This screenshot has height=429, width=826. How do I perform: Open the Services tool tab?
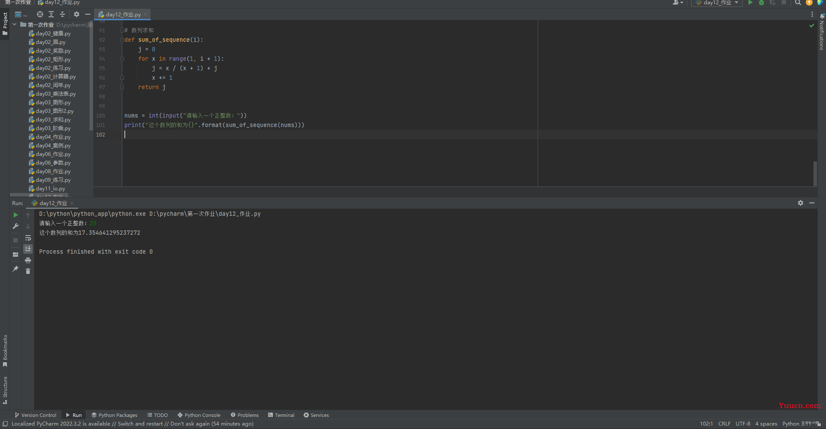pos(316,415)
